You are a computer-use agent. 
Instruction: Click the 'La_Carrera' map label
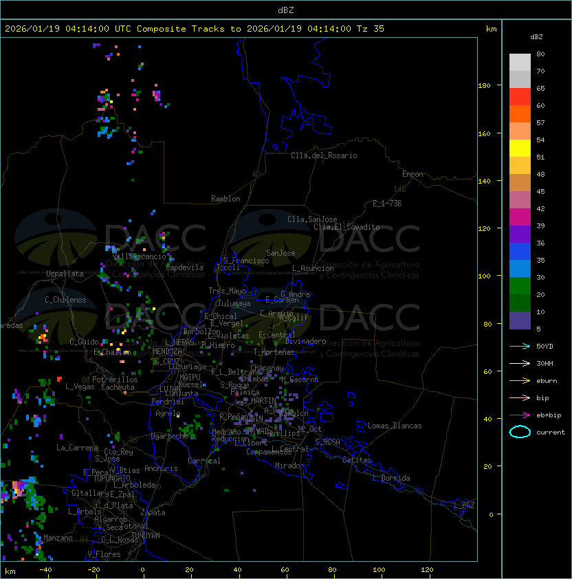(77, 448)
